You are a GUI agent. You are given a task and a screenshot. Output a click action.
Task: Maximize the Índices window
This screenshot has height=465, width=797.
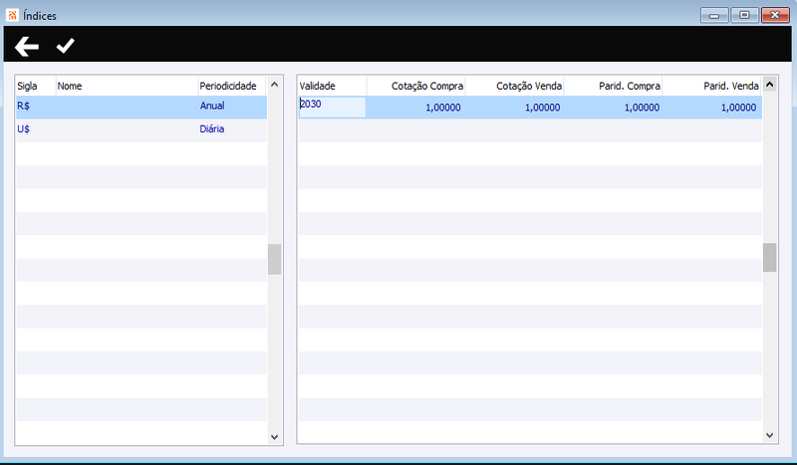744,15
